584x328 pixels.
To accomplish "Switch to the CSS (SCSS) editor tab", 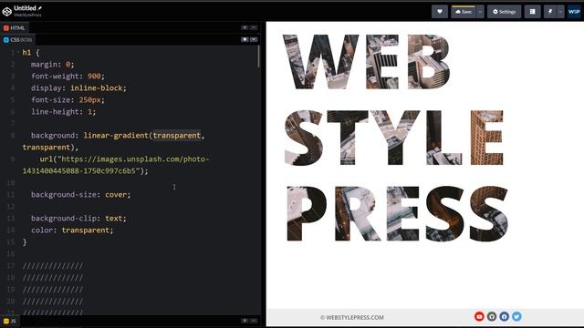I will [17, 40].
